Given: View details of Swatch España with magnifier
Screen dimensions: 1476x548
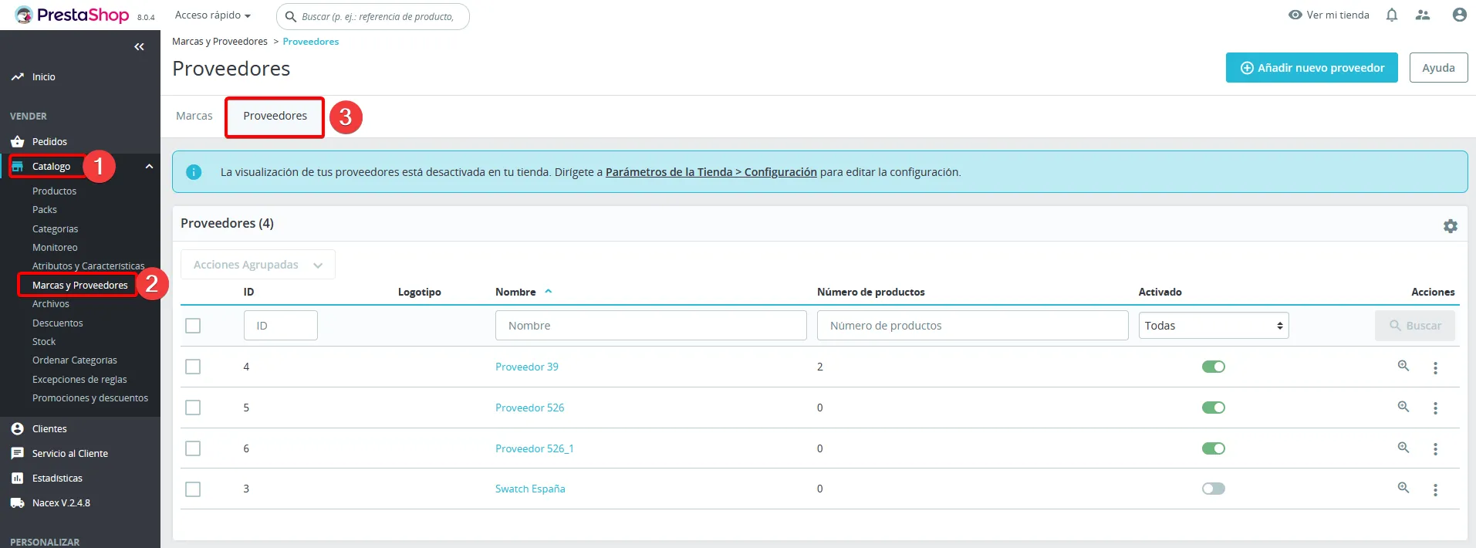Looking at the screenshot, I should click(x=1403, y=488).
